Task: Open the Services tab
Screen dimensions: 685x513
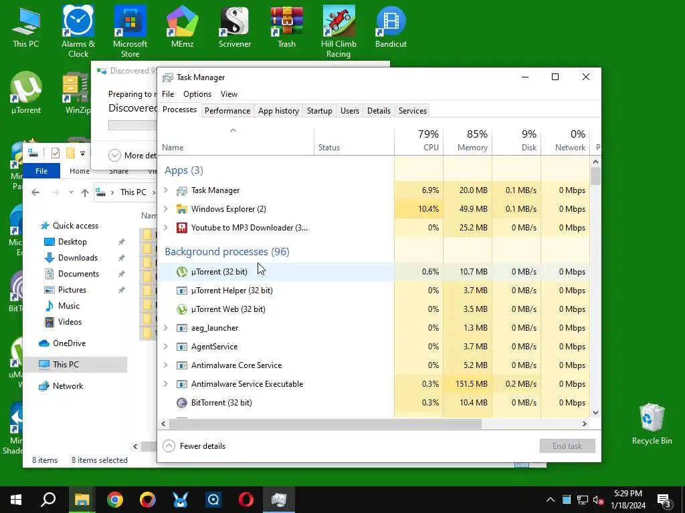Action: [412, 111]
